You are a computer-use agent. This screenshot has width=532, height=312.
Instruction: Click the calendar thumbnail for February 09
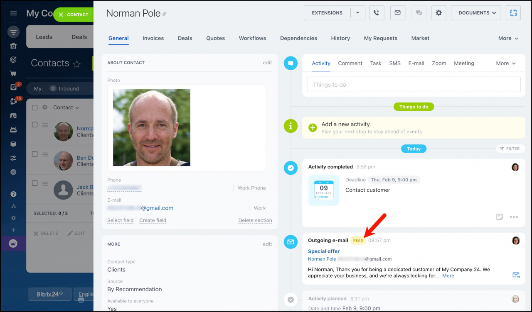(x=324, y=190)
